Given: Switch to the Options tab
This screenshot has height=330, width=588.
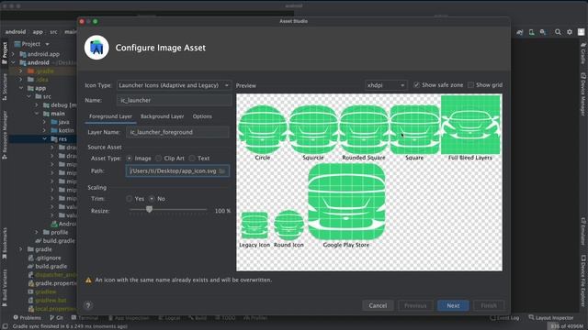Looking at the screenshot, I should [202, 116].
